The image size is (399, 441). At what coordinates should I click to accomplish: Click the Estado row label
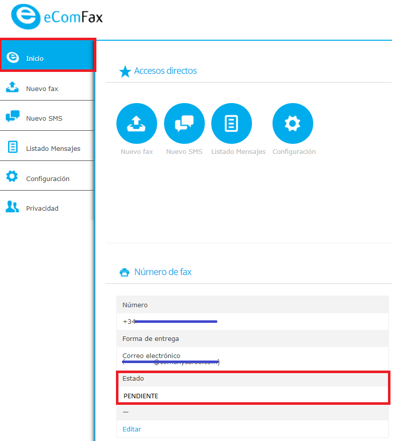point(133,378)
